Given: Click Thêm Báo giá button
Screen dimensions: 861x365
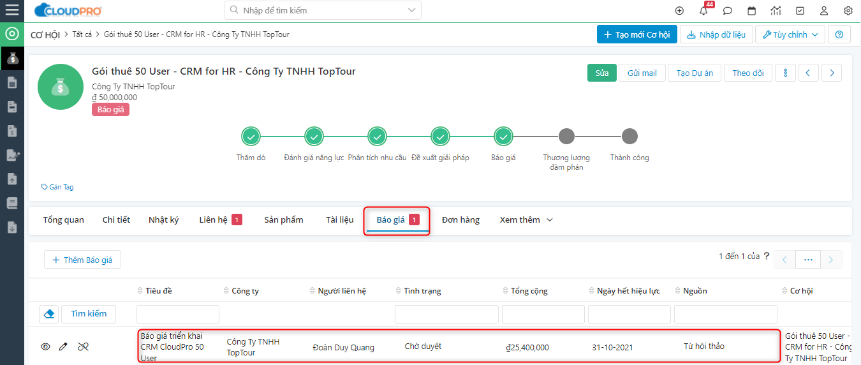Looking at the screenshot, I should coord(82,260).
